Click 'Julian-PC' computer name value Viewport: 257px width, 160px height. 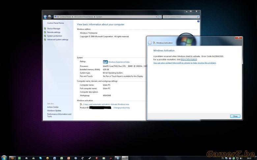pos(106,85)
